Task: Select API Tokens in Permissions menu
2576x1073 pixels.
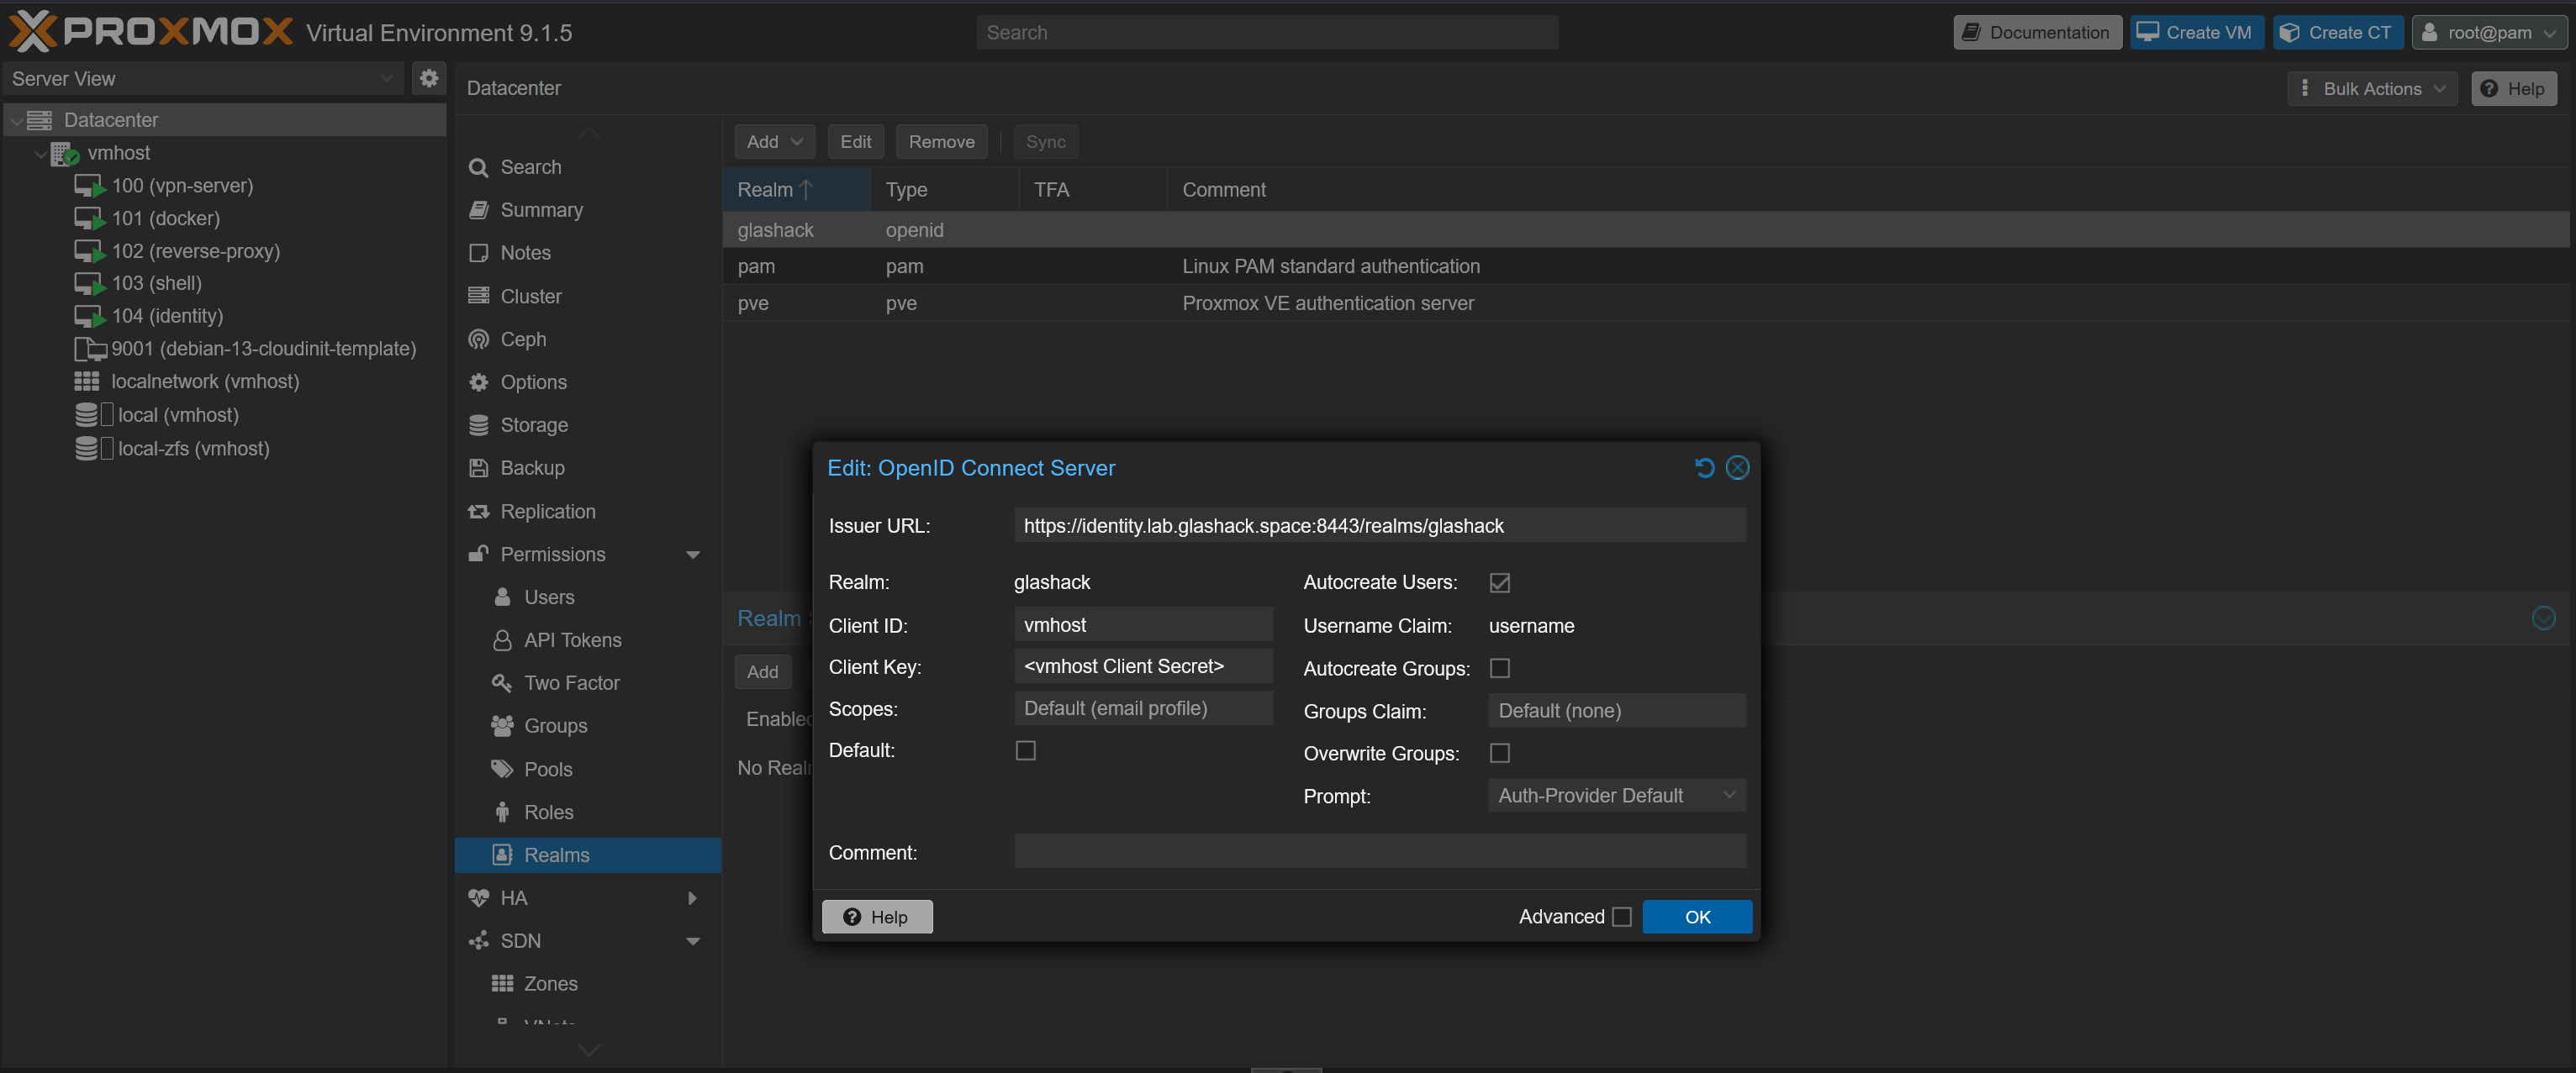Action: pos(572,639)
